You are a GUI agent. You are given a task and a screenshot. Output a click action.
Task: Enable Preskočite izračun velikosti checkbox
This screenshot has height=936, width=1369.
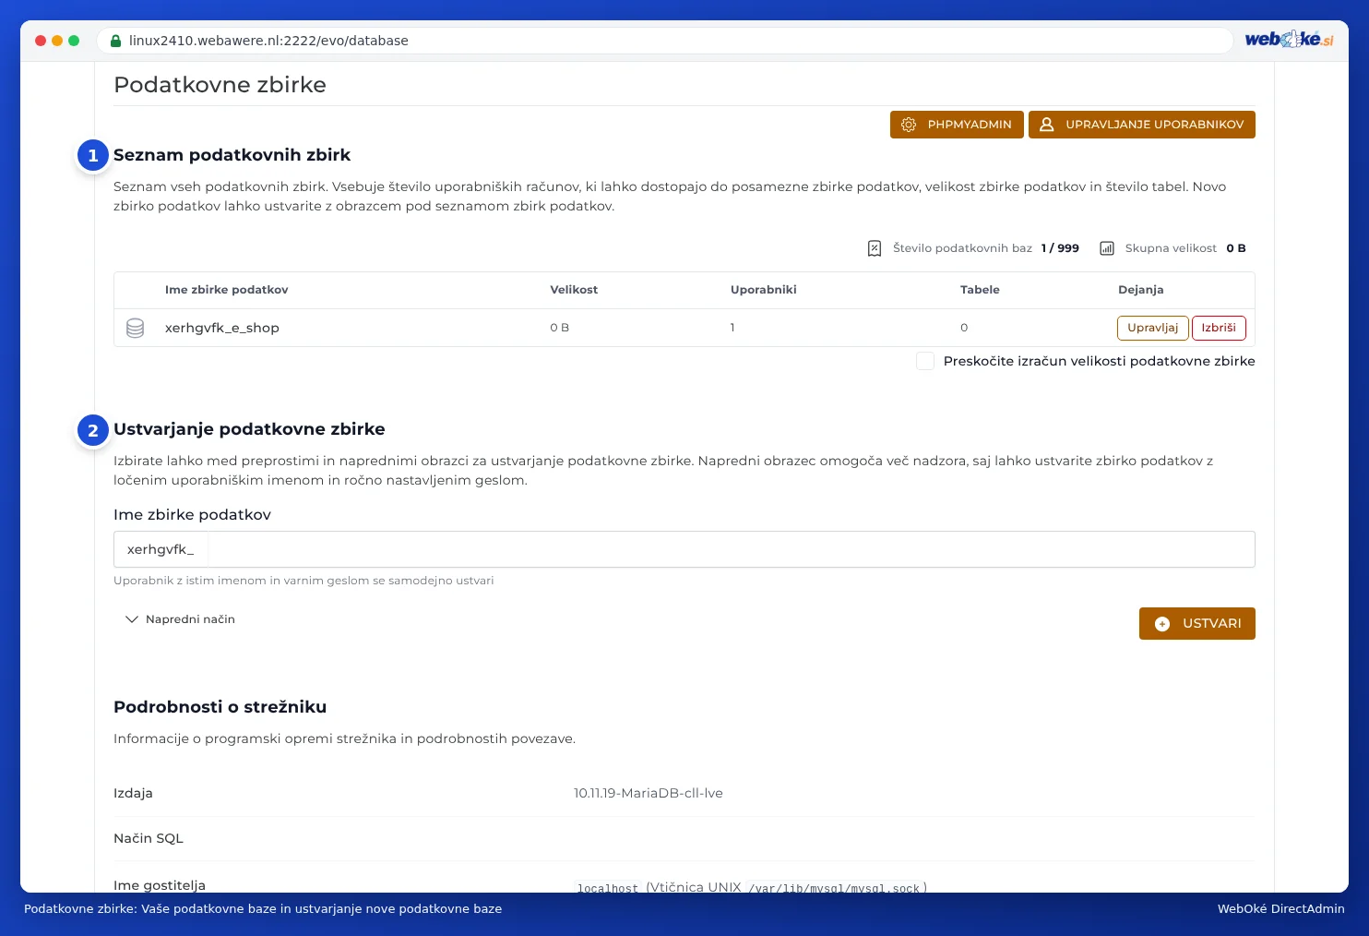[925, 361]
